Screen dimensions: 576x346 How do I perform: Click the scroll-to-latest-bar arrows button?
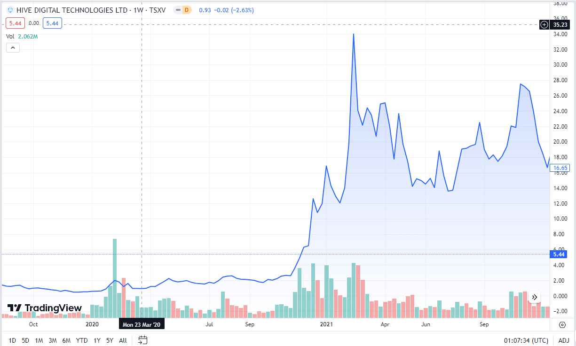[535, 297]
